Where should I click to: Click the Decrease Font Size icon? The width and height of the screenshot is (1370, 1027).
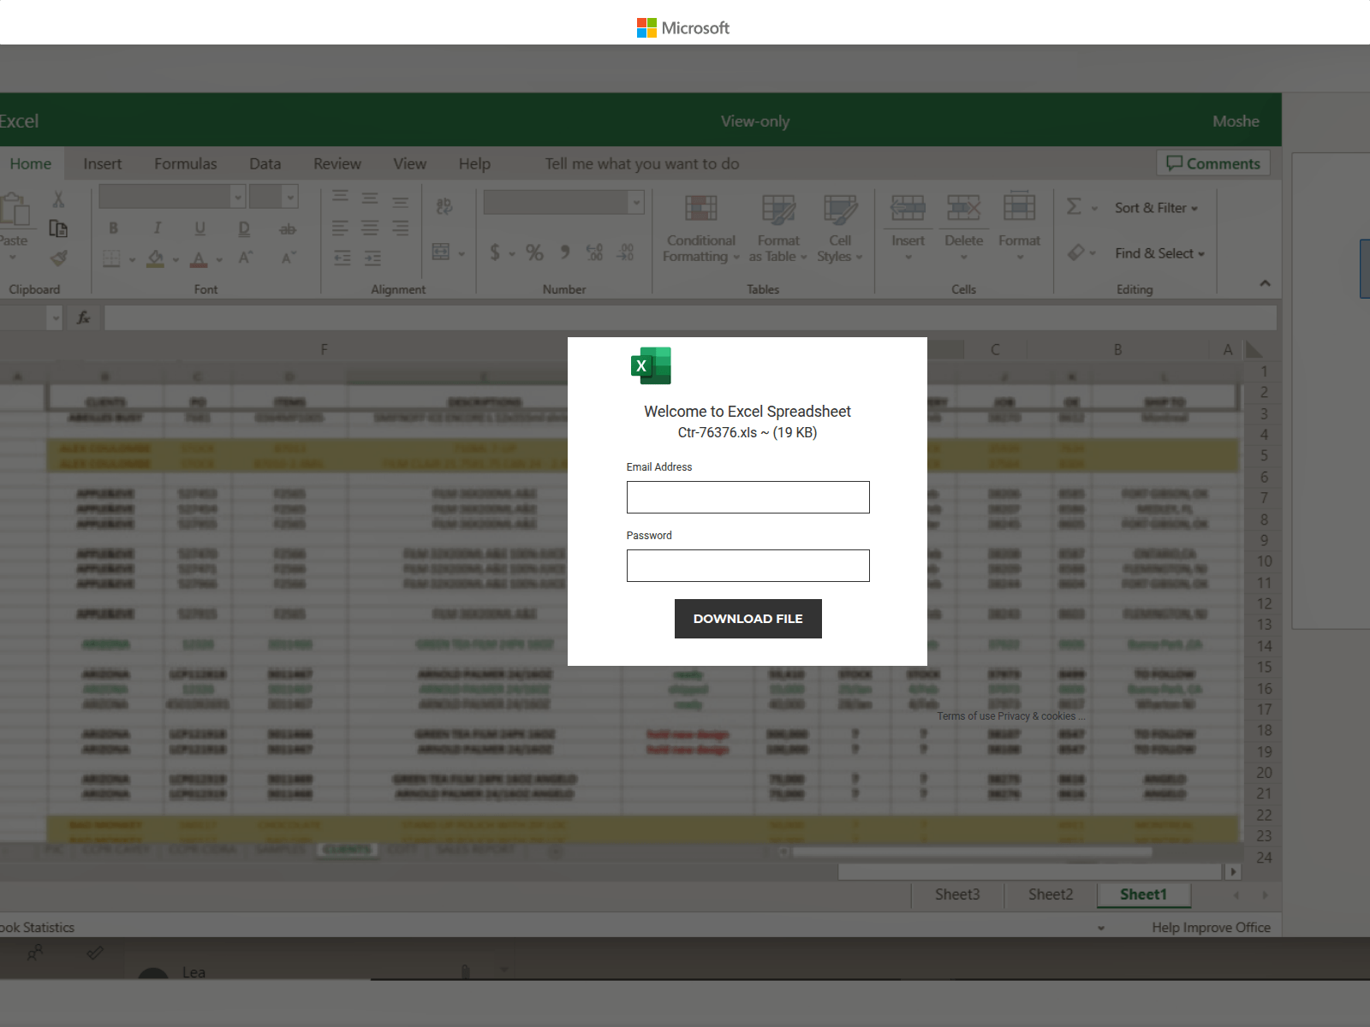289,258
